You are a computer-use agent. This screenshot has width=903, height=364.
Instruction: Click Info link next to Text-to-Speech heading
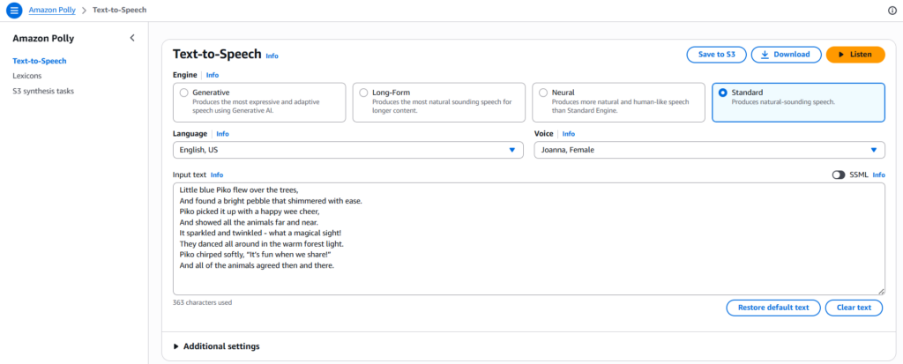click(x=272, y=56)
